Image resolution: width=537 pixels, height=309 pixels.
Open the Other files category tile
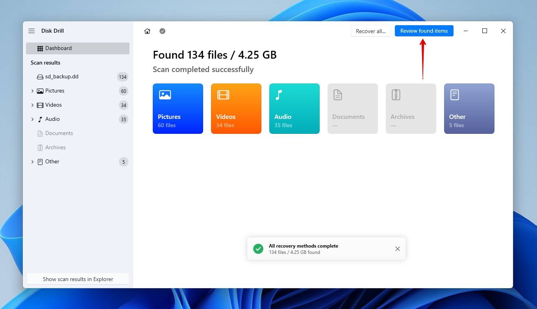(469, 109)
